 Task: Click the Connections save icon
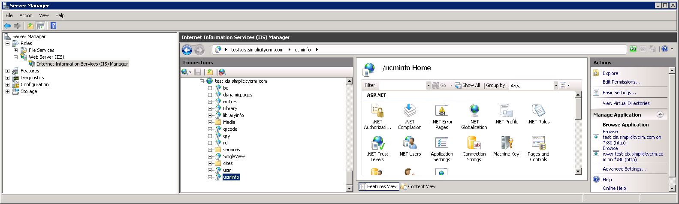[x=198, y=72]
